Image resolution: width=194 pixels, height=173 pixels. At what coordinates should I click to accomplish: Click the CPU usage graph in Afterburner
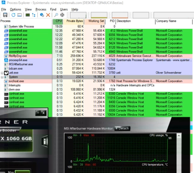[120, 149]
